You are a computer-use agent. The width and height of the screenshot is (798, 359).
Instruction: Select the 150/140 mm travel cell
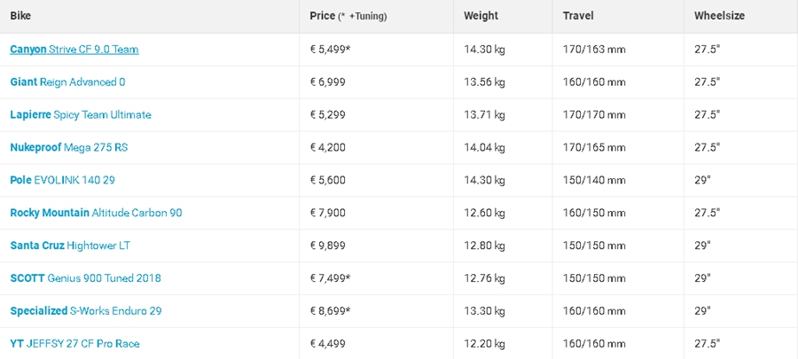tap(594, 180)
